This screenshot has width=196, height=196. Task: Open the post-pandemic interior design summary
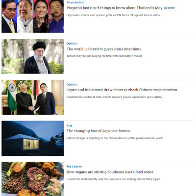115,138
